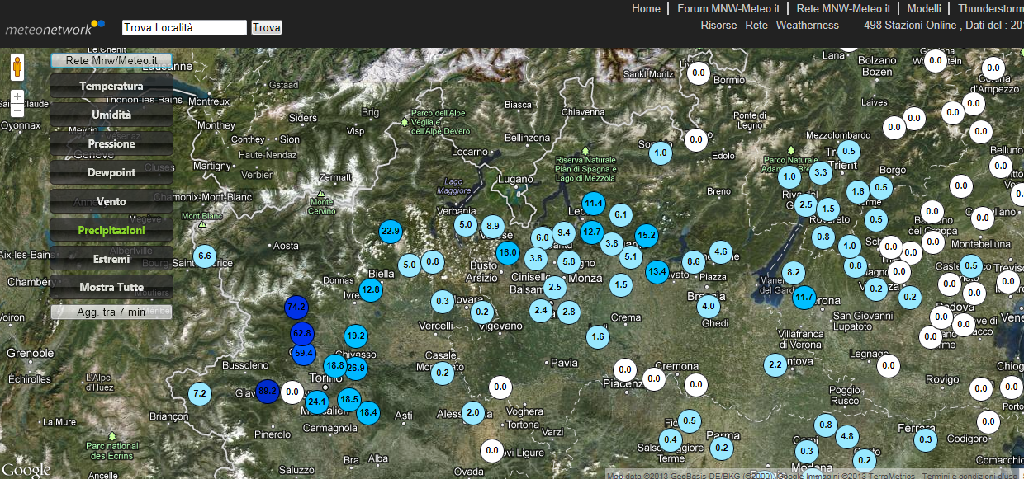Image resolution: width=1024 pixels, height=479 pixels.
Task: Click the 15.2 rainfall station marker
Action: [x=646, y=235]
